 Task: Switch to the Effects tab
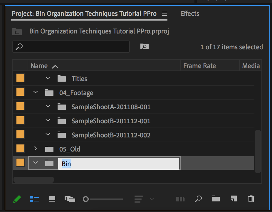(x=190, y=14)
